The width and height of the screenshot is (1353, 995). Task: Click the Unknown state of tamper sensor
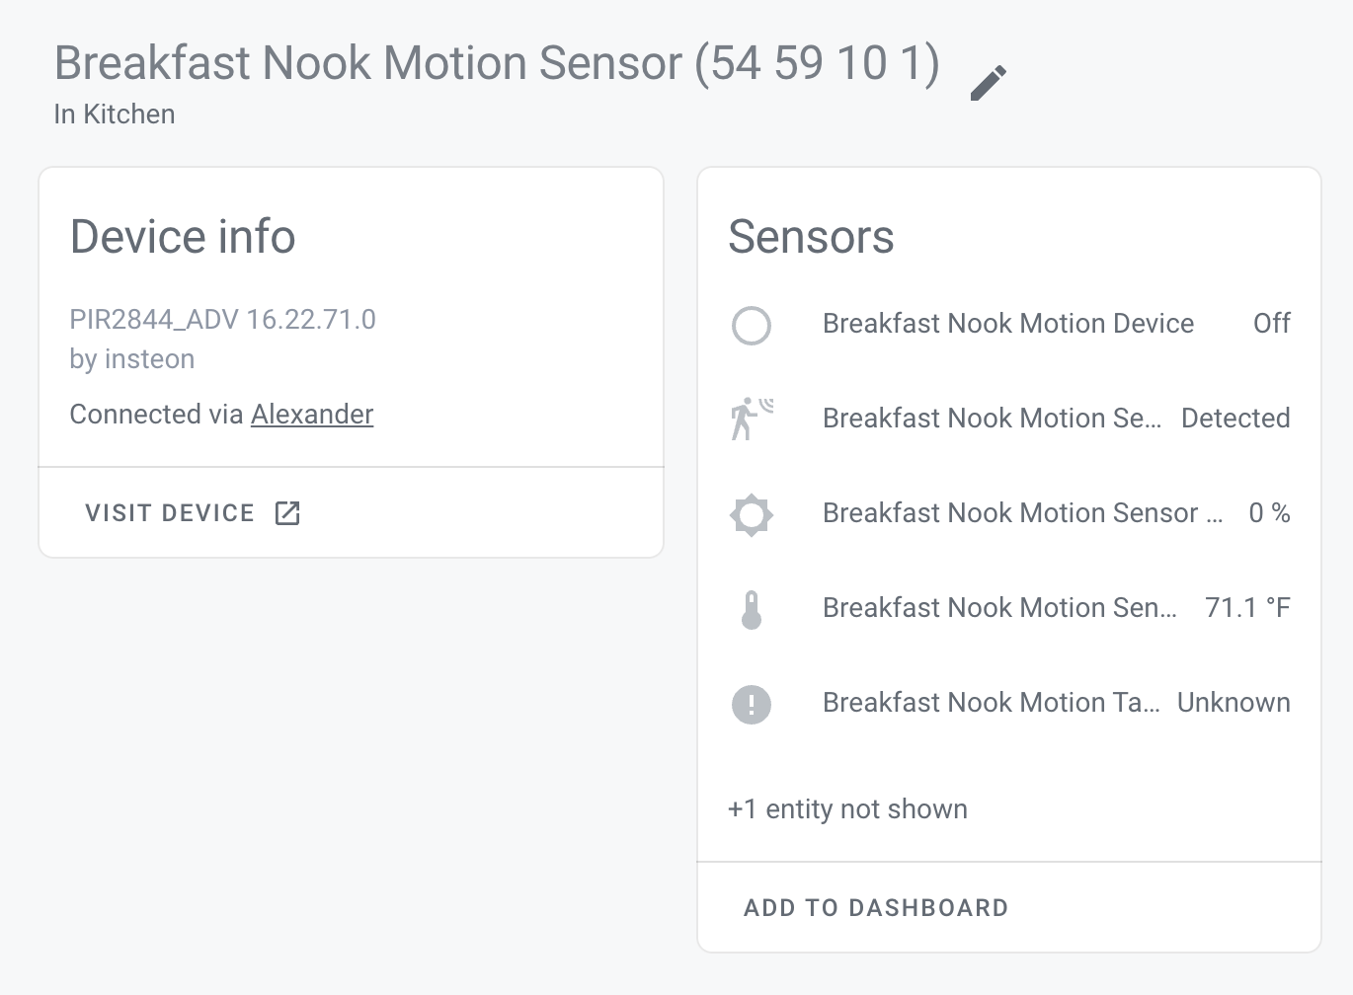tap(1234, 703)
